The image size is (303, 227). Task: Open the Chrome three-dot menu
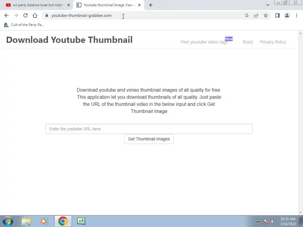[x=296, y=15]
